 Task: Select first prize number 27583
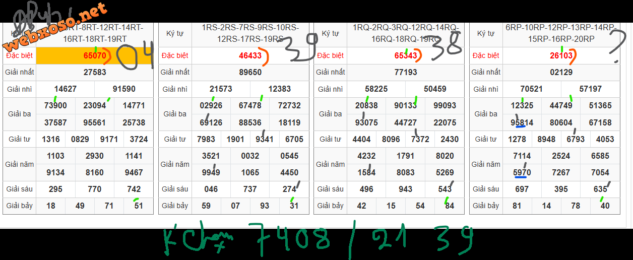tap(95, 73)
